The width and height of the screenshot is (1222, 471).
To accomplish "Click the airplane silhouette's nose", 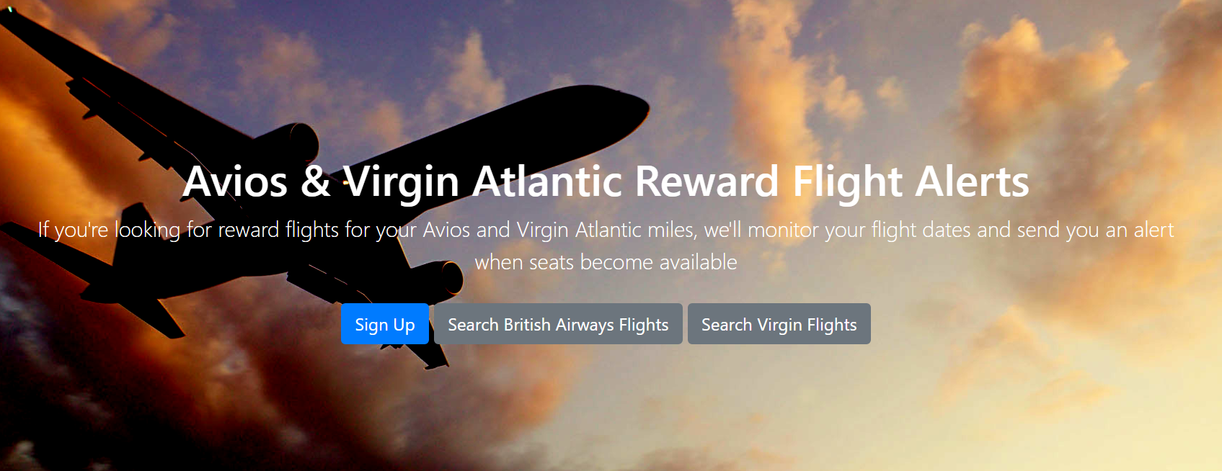I will coord(634,107).
